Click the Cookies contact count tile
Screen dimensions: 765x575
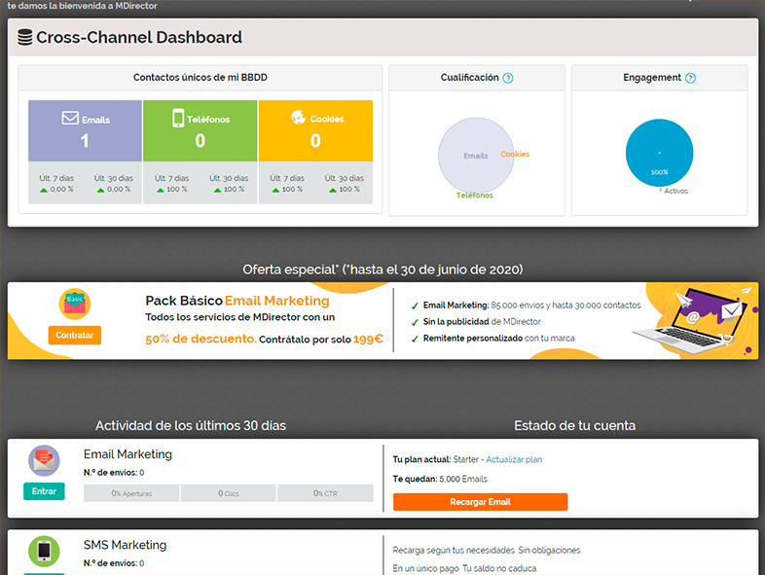click(315, 130)
